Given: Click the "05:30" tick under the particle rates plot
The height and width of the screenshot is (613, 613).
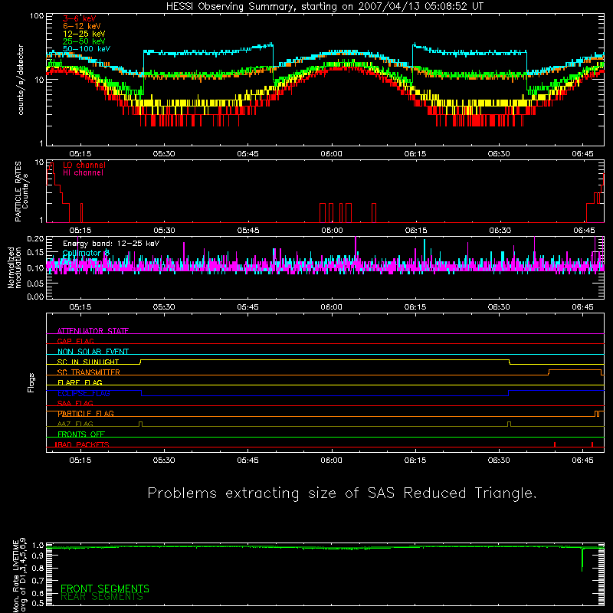Looking at the screenshot, I should 164,231.
